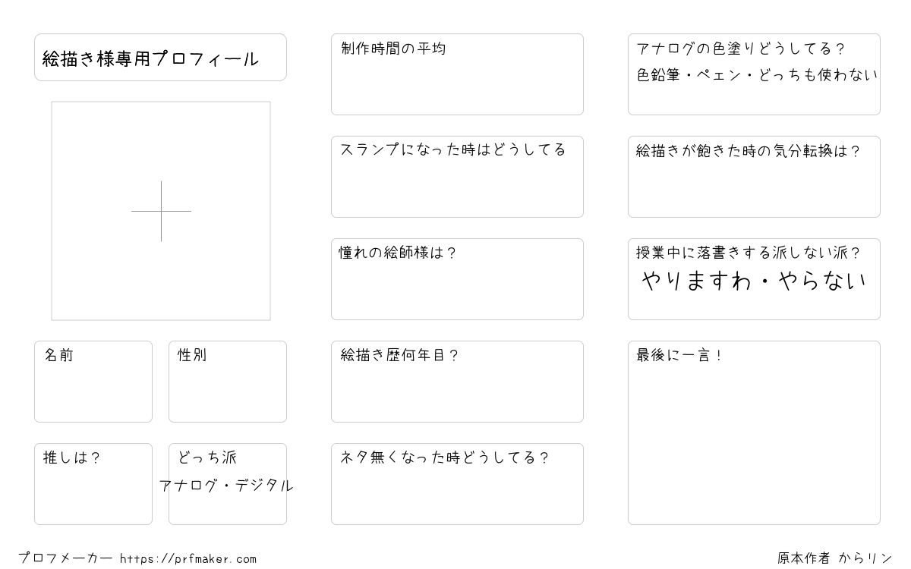Select the 絵描きが飽きた時の気分転換は? box
Viewport: 911px width, 569px height.
754,177
